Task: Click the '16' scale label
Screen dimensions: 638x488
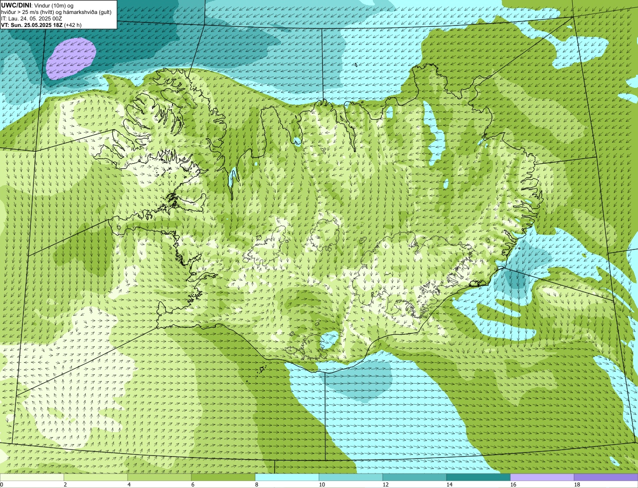Action: point(513,485)
